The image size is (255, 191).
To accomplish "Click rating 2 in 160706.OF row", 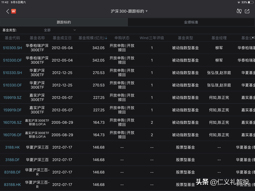I will 152,135.
